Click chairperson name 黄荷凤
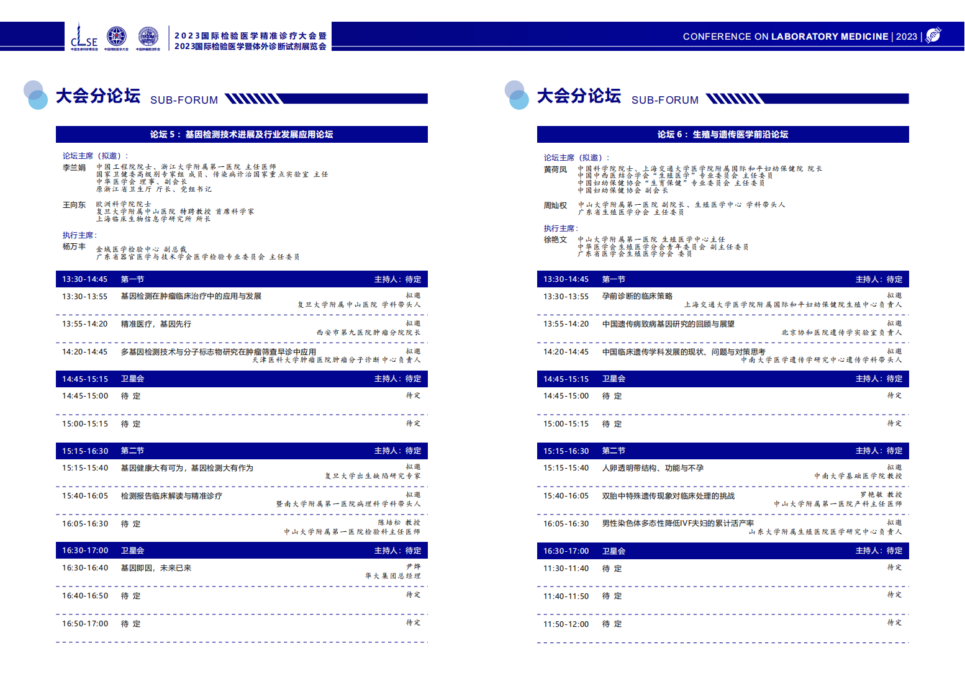This screenshot has width=965, height=684. (555, 169)
